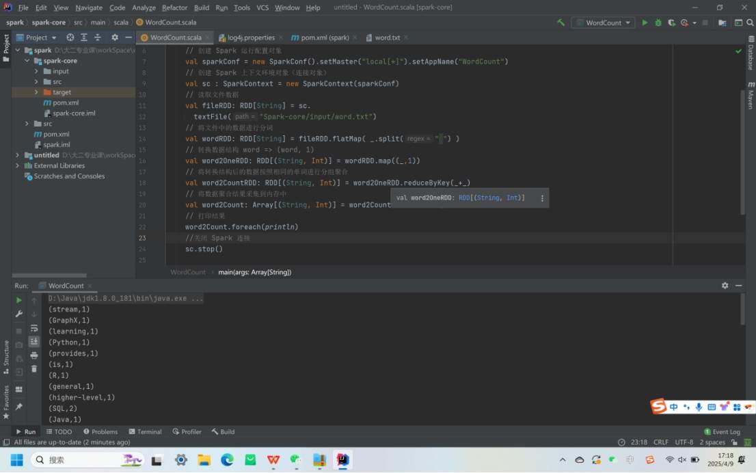Rerun WordCount in Run panel
This screenshot has width=756, height=473.
point(19,300)
